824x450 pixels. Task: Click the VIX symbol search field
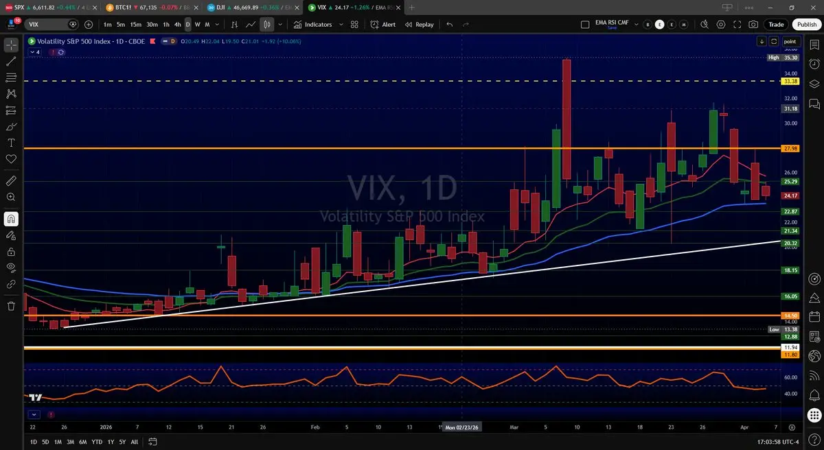pyautogui.click(x=52, y=24)
